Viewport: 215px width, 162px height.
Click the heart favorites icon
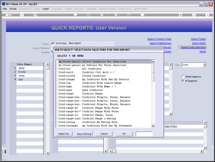coord(75,15)
